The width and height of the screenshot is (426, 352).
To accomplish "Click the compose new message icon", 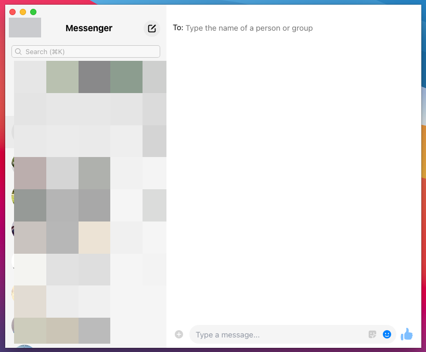I will (x=152, y=29).
